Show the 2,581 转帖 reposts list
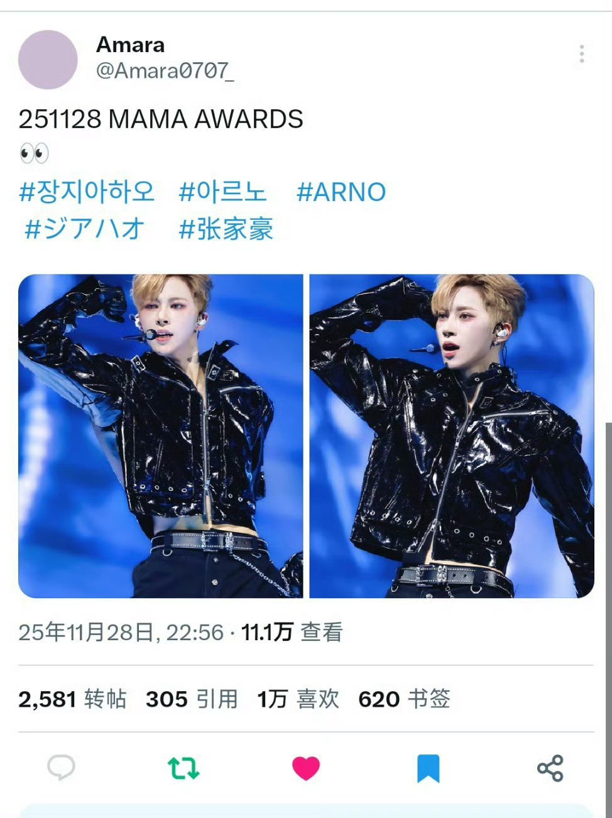Screen dimensions: 612x818 pyautogui.click(x=72, y=699)
